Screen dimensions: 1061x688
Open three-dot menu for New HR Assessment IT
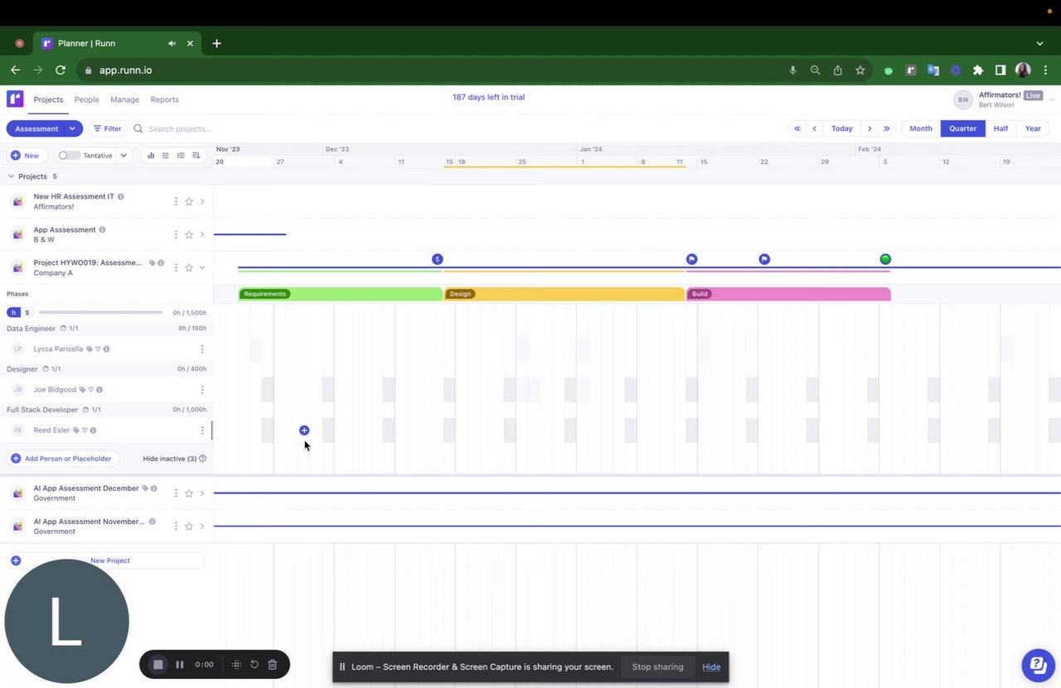point(176,201)
